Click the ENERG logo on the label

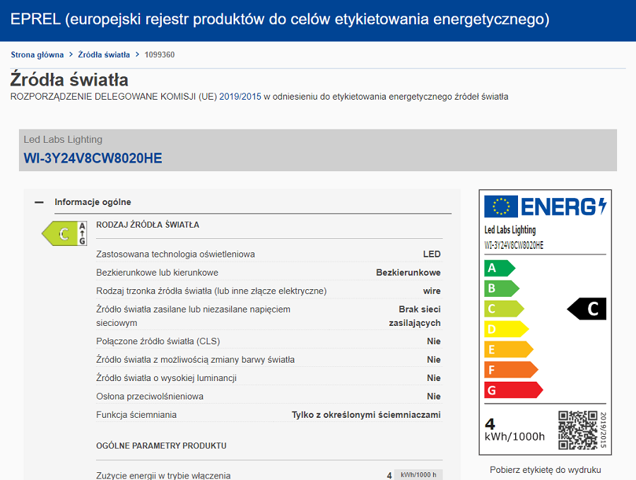pyautogui.click(x=563, y=206)
